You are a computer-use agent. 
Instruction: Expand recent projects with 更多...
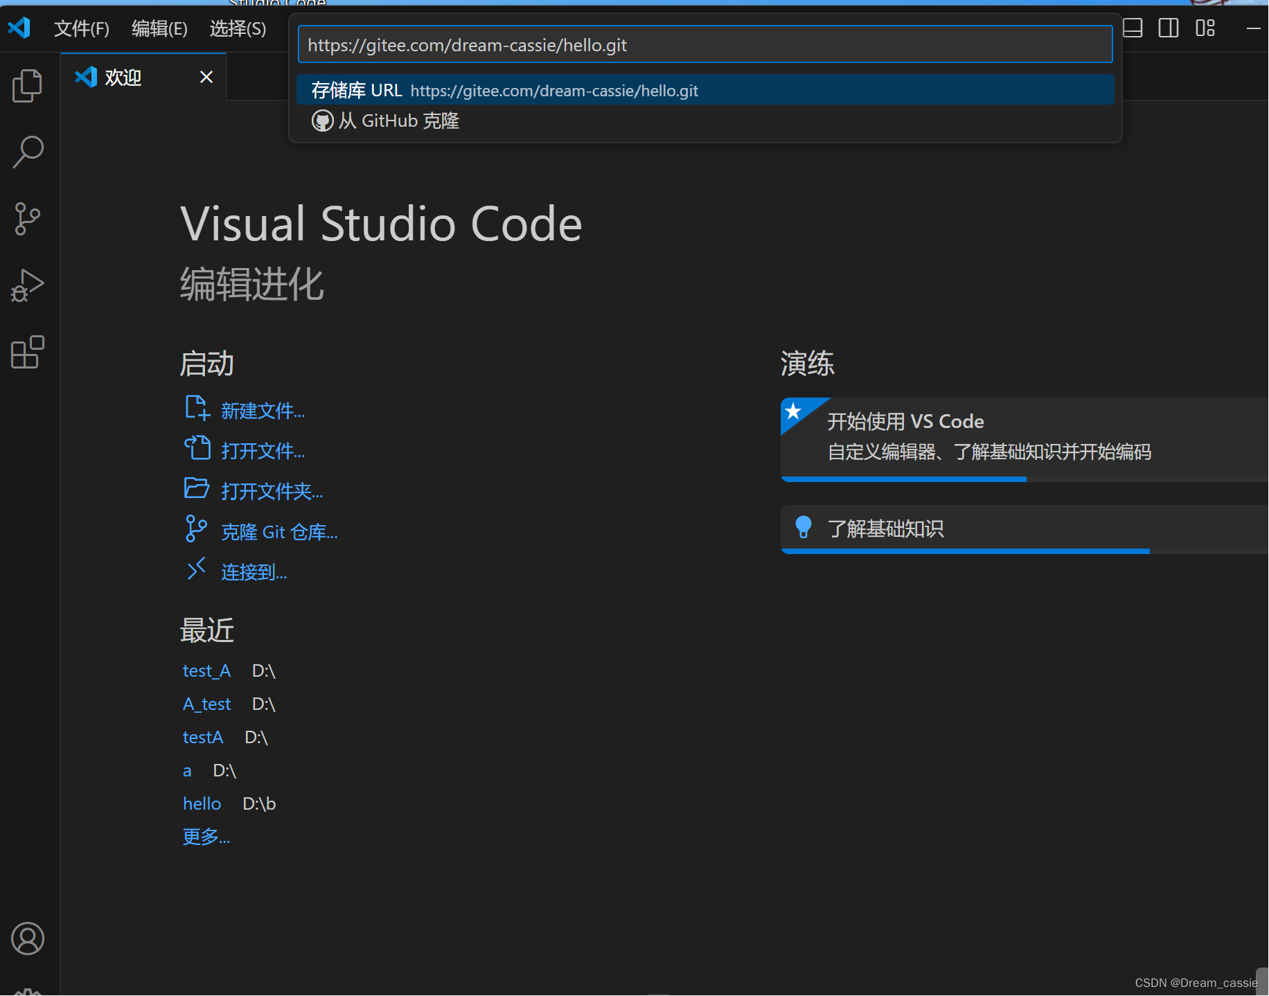tap(206, 836)
